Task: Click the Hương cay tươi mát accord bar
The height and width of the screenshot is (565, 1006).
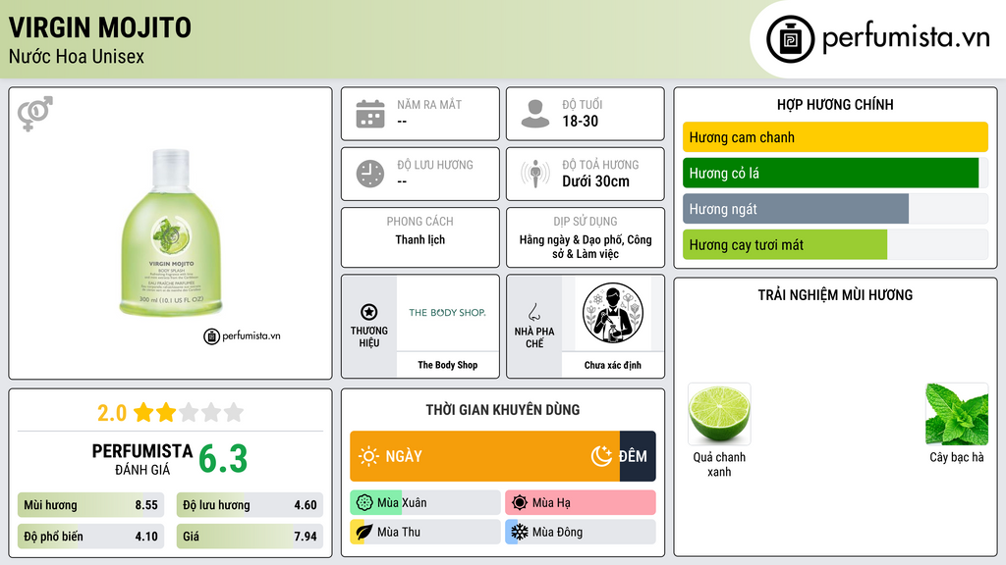Action: click(x=785, y=244)
